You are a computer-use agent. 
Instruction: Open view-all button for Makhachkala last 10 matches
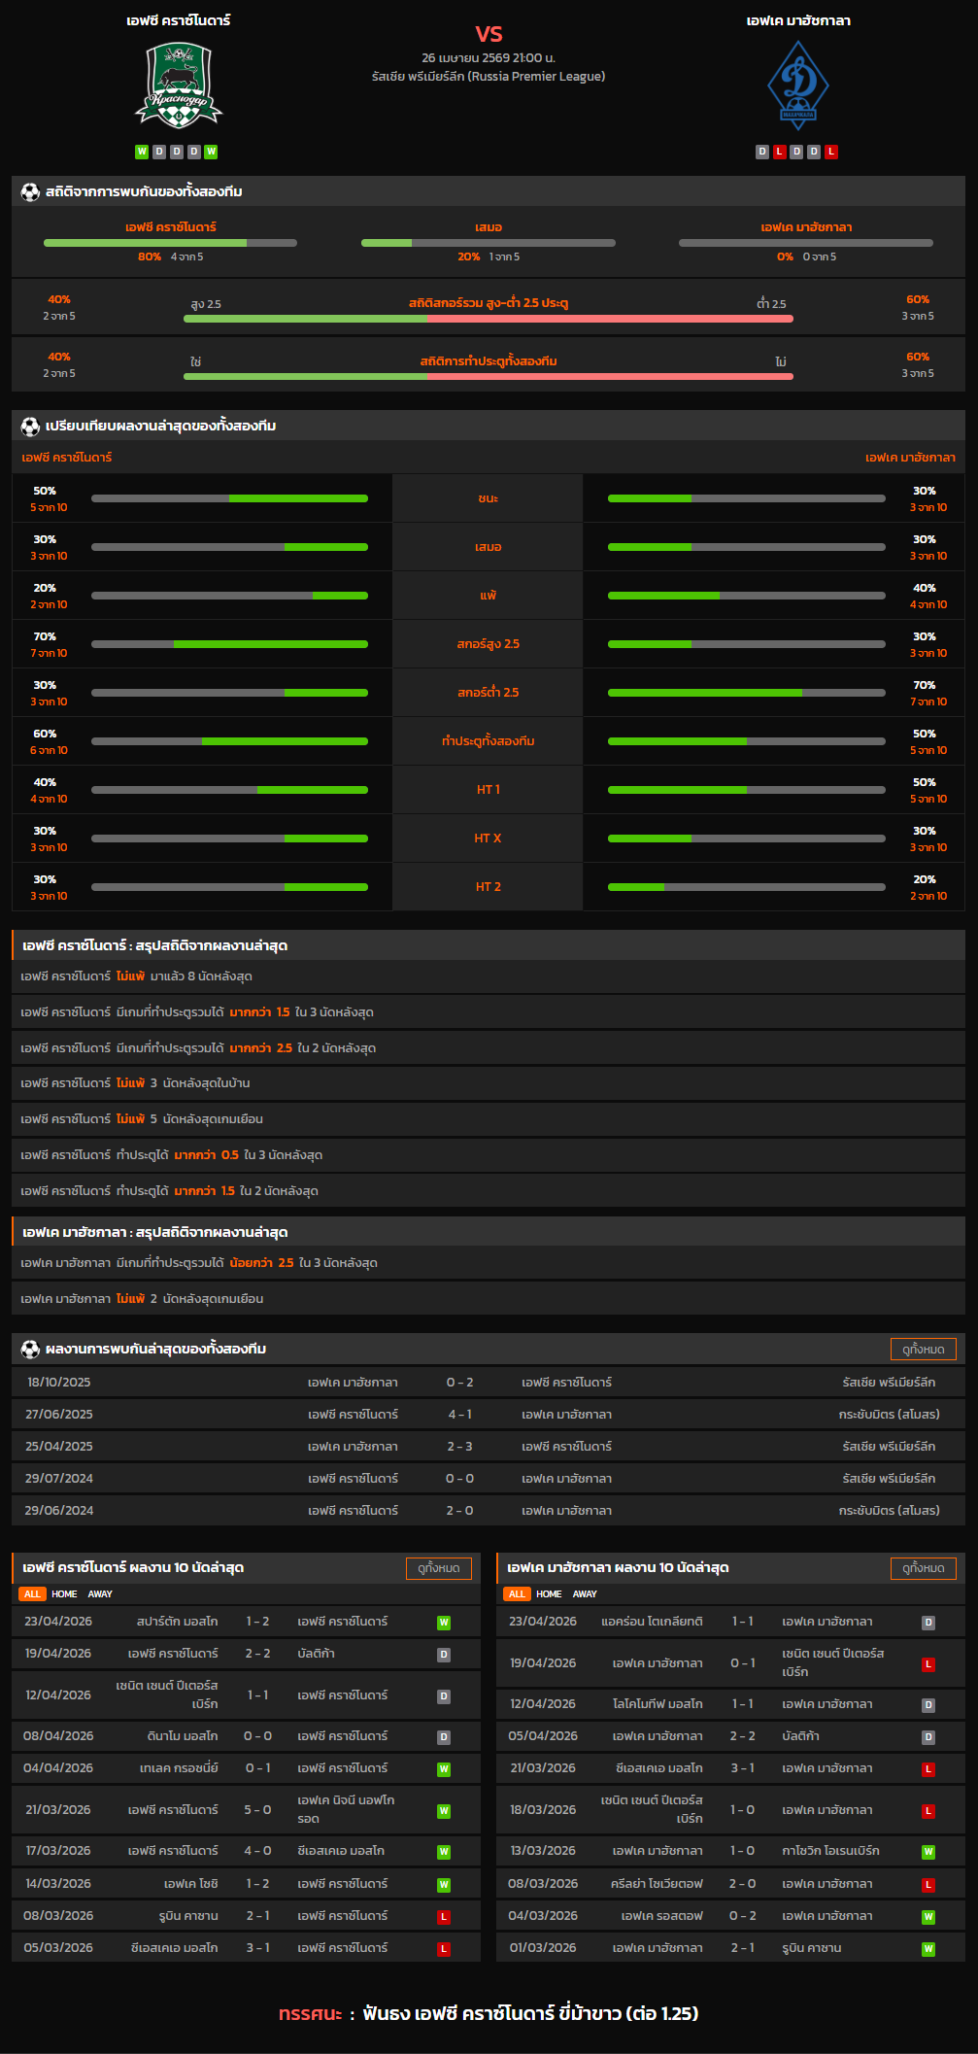(x=923, y=1568)
